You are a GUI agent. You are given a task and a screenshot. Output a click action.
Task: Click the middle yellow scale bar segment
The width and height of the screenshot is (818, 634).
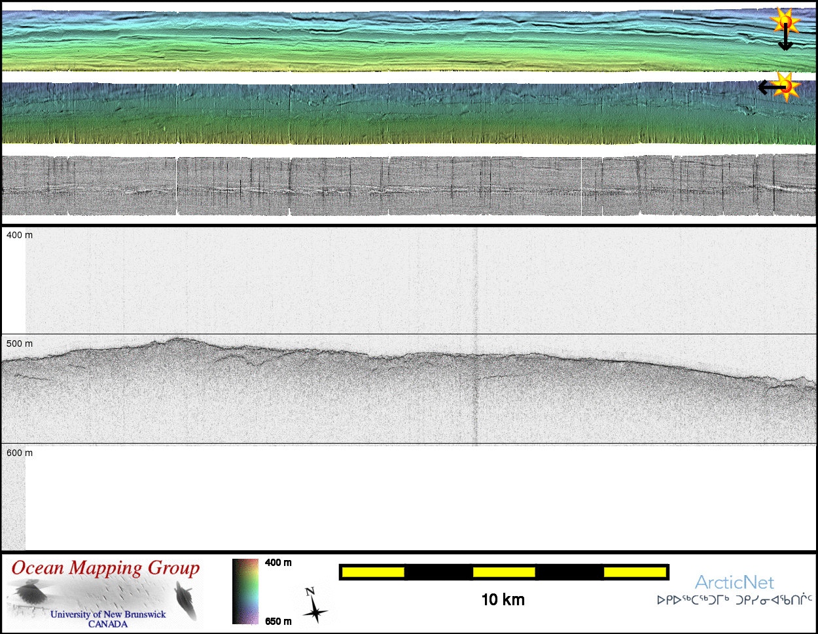[504, 572]
